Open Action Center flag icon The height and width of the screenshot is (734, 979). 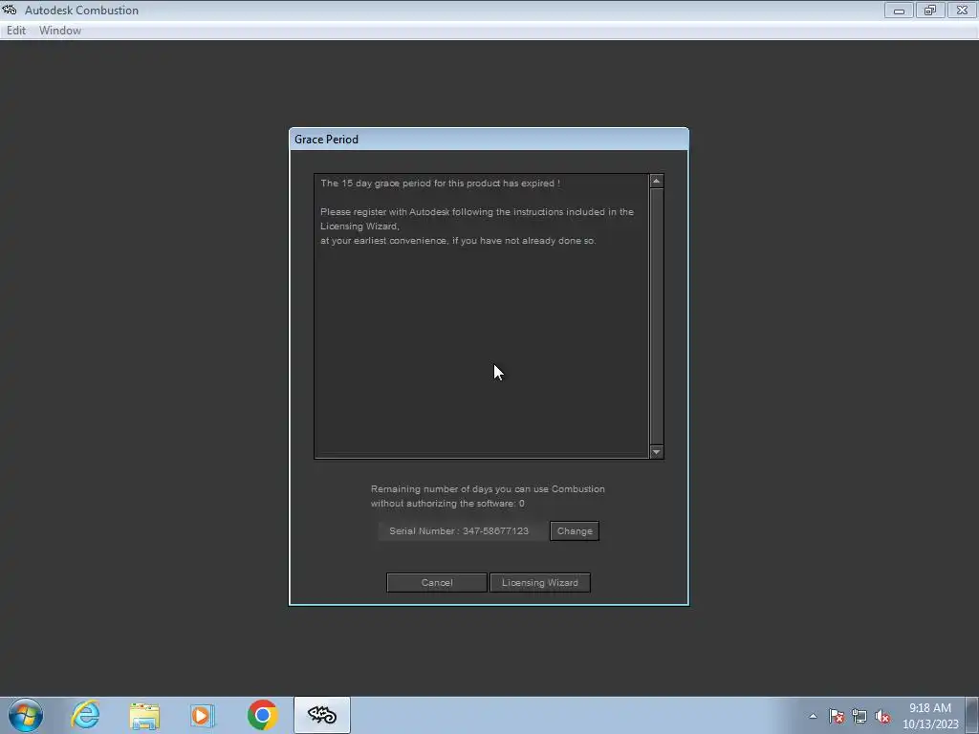coord(837,716)
